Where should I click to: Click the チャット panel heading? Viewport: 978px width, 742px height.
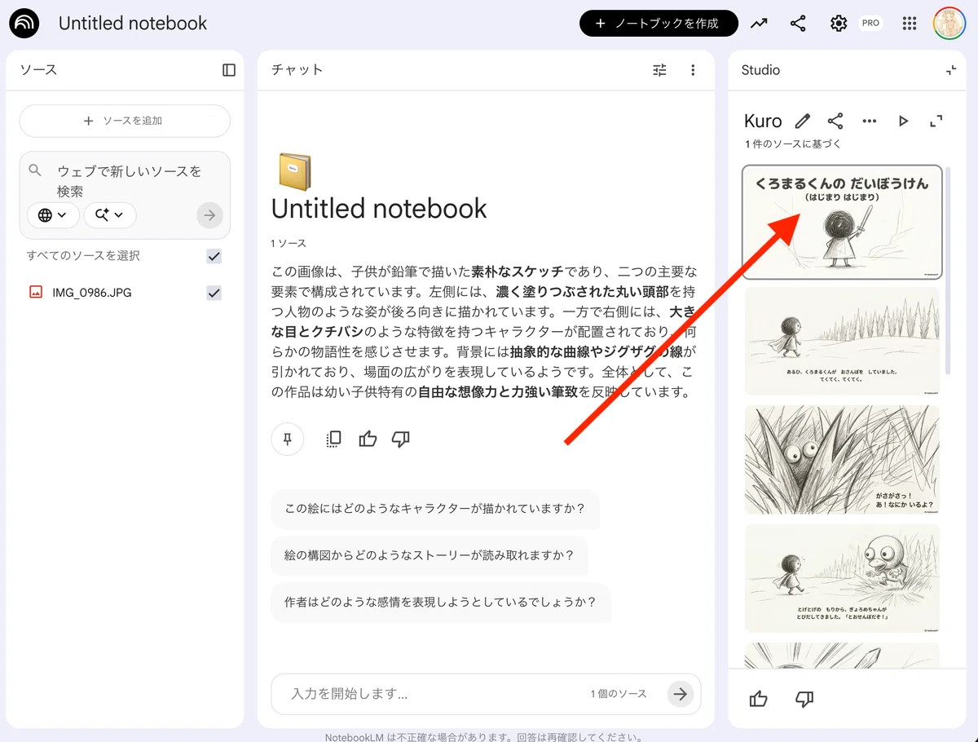[x=297, y=70]
